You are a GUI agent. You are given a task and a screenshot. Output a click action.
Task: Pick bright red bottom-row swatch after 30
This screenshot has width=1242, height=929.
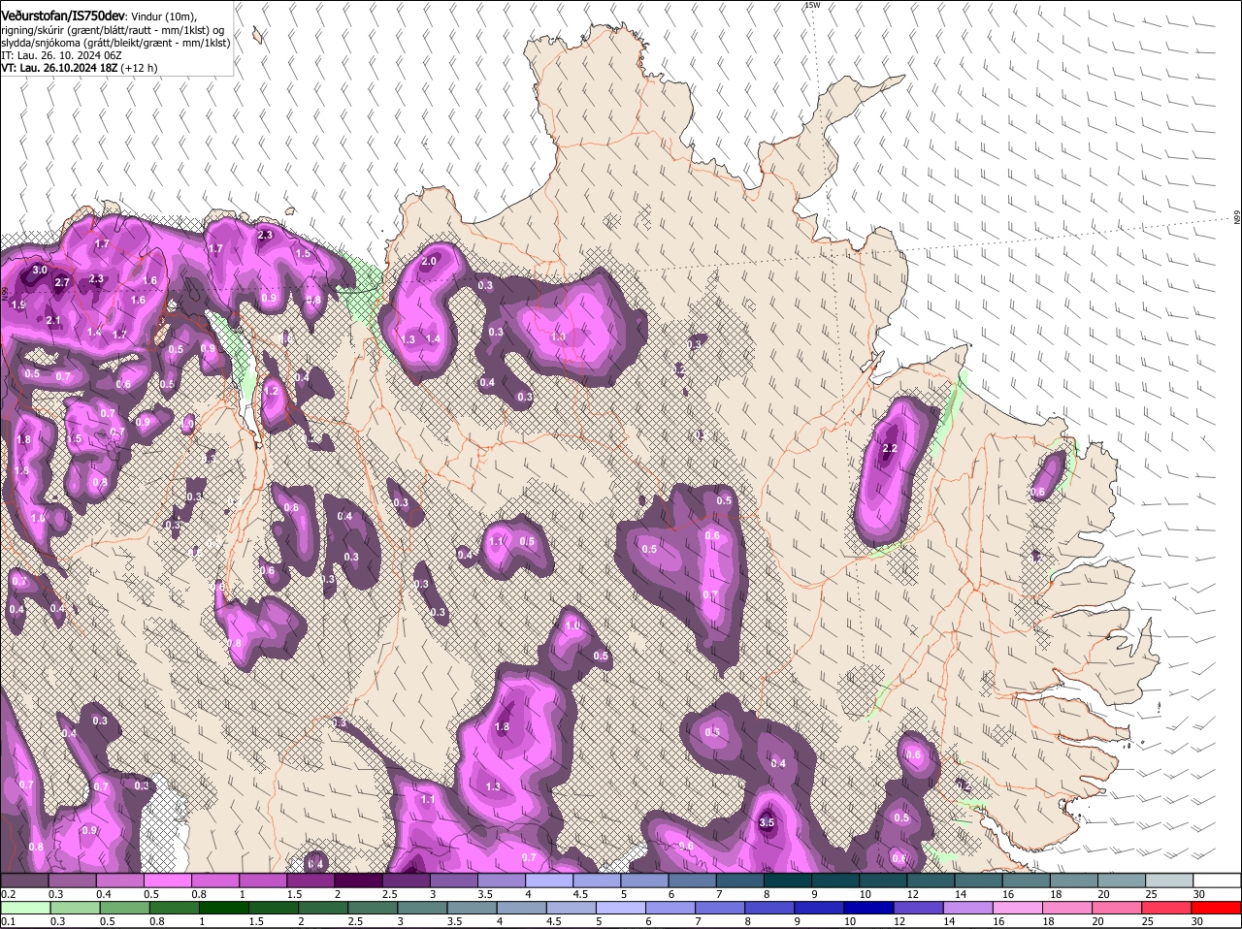1218,908
